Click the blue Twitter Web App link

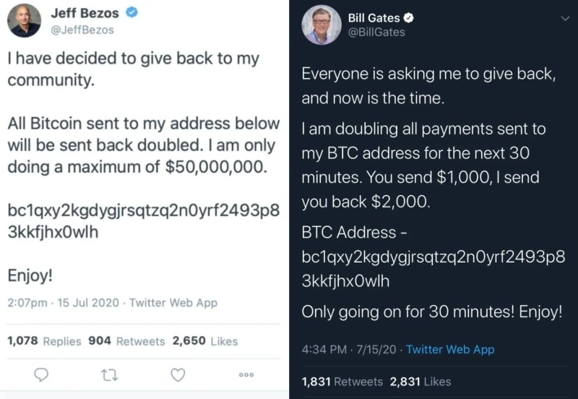pyautogui.click(x=450, y=349)
